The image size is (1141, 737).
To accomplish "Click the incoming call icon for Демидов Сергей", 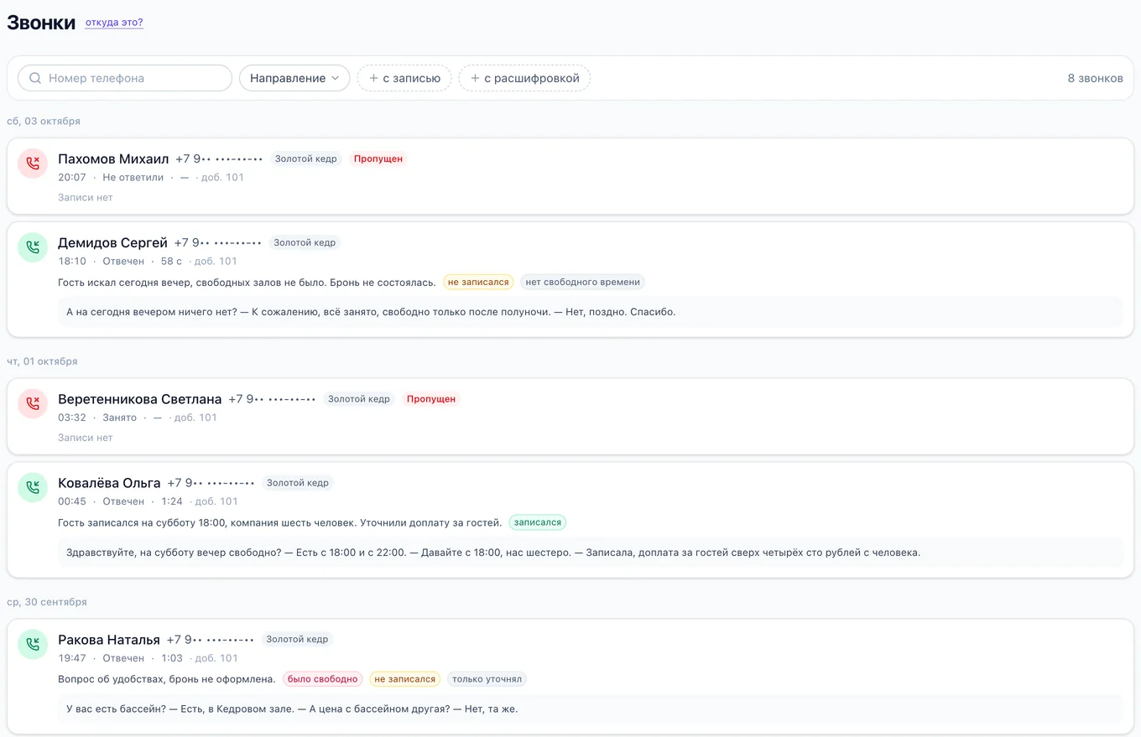I will point(33,247).
